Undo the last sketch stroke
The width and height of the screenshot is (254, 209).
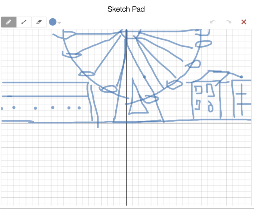point(213,22)
